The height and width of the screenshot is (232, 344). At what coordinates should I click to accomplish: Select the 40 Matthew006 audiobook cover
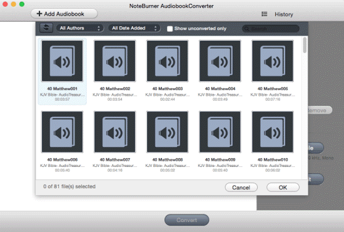pyautogui.click(x=63, y=132)
